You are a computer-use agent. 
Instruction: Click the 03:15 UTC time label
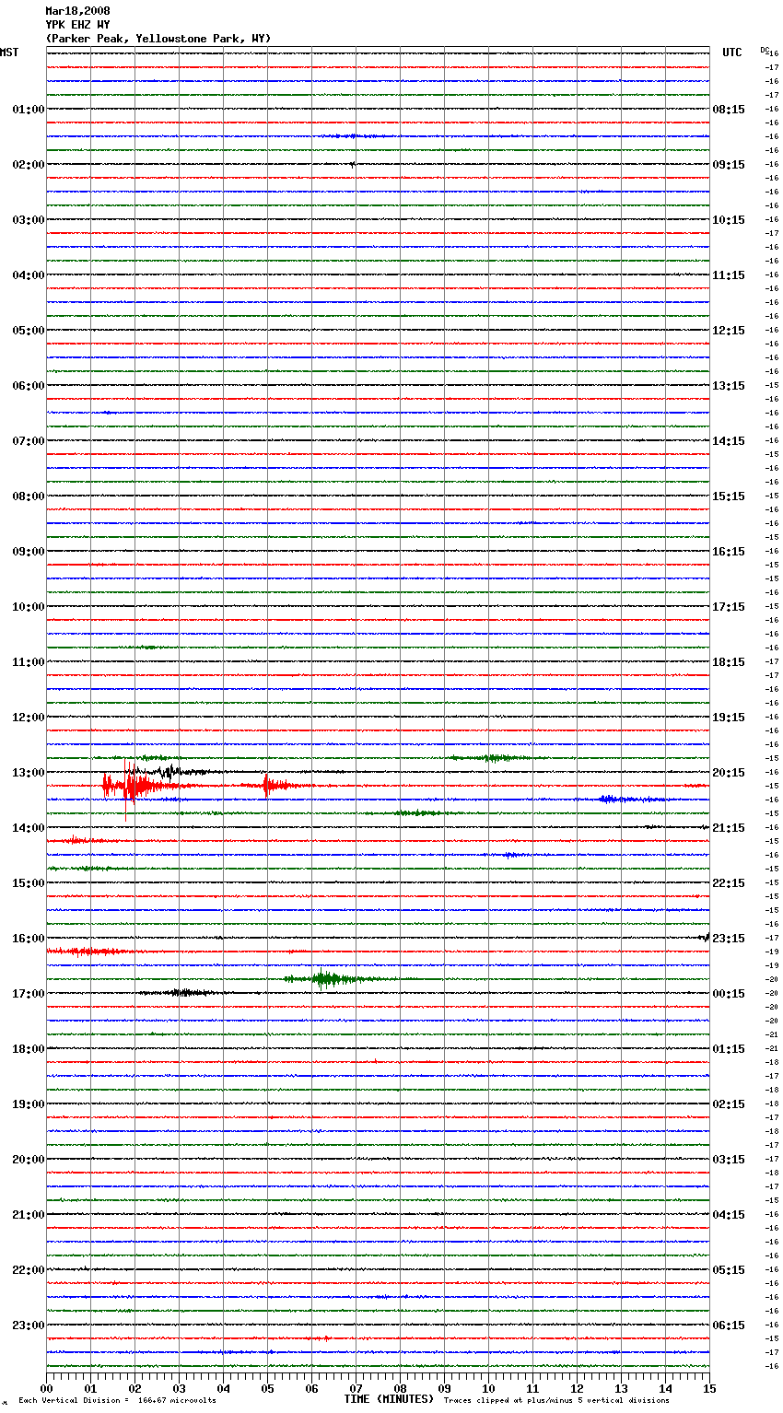click(x=729, y=1160)
